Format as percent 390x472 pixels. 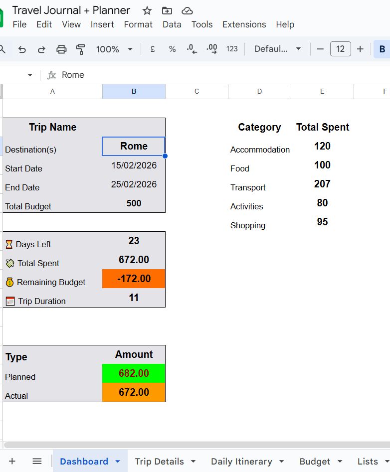pos(172,49)
